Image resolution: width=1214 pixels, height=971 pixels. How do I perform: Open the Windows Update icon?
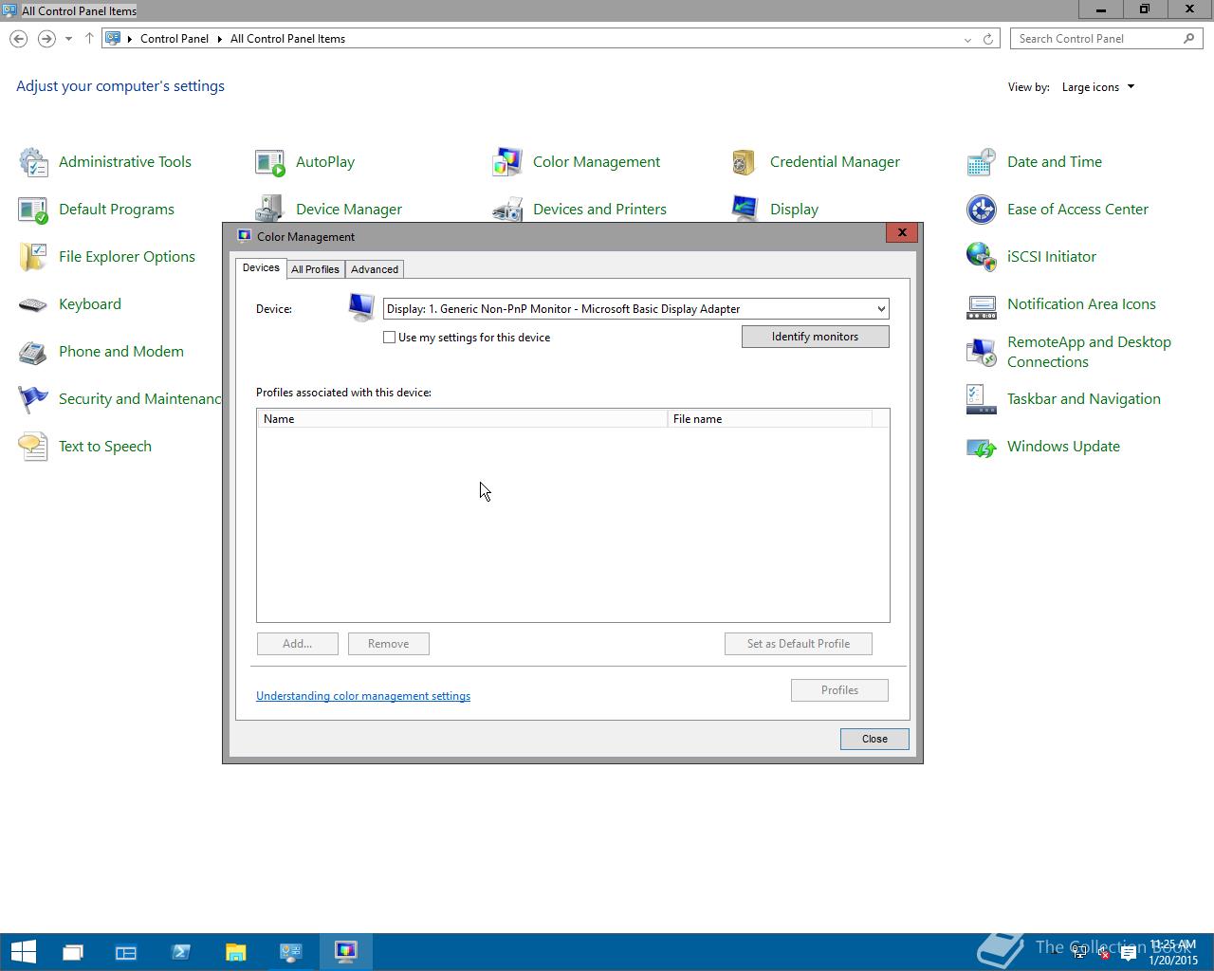point(982,447)
